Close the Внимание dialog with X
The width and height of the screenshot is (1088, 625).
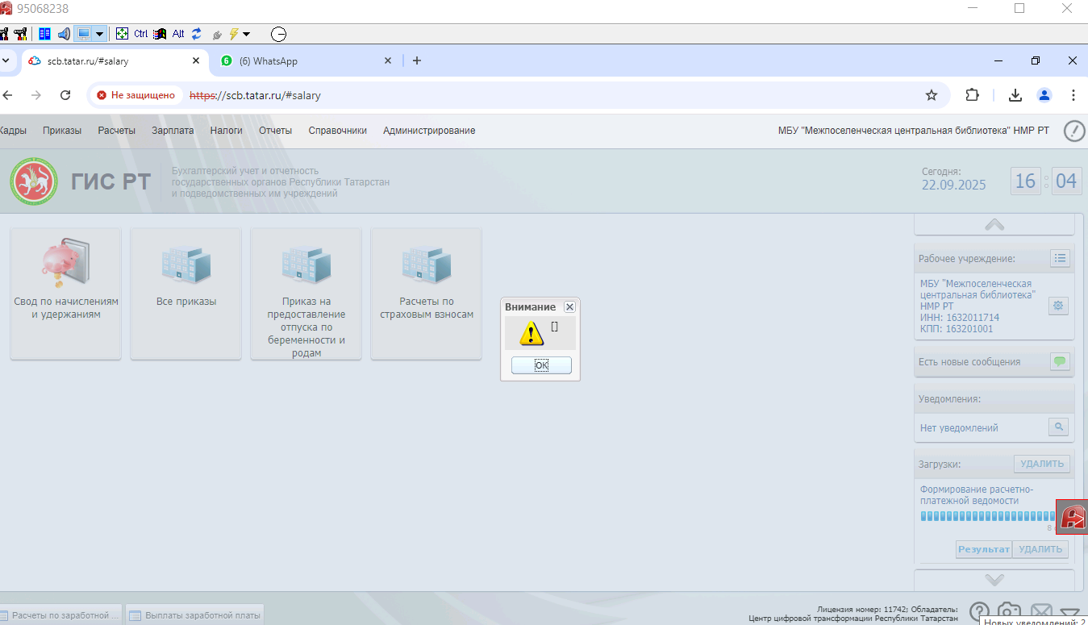tap(569, 307)
